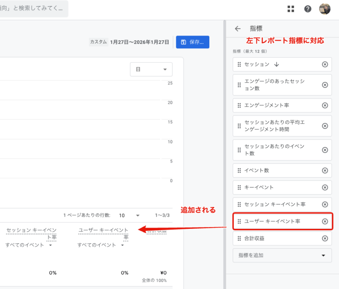Open the 日 granularity dropdown

point(151,69)
